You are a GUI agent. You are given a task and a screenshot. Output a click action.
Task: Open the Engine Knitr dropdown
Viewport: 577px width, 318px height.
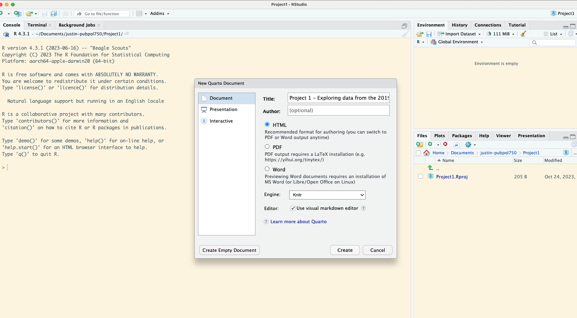(327, 195)
